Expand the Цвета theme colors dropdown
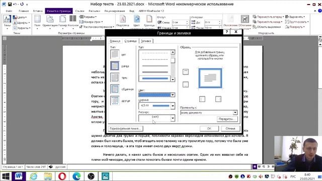322x181 pixels. (20, 17)
